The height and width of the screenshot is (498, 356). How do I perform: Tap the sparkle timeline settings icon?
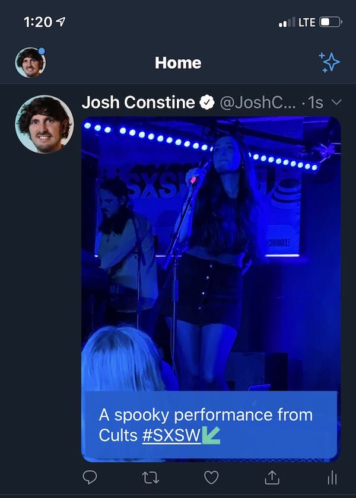coord(329,62)
